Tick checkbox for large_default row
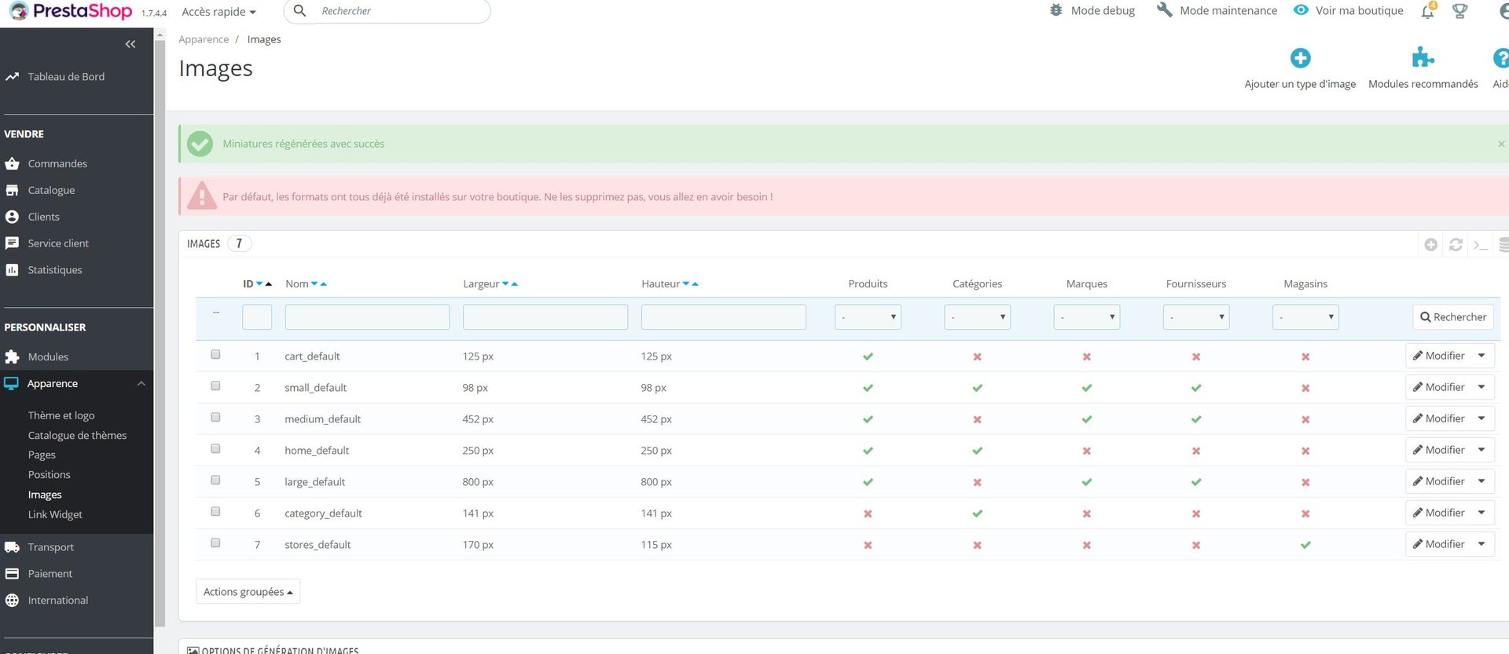Screen dimensions: 1509x654 click(x=215, y=480)
